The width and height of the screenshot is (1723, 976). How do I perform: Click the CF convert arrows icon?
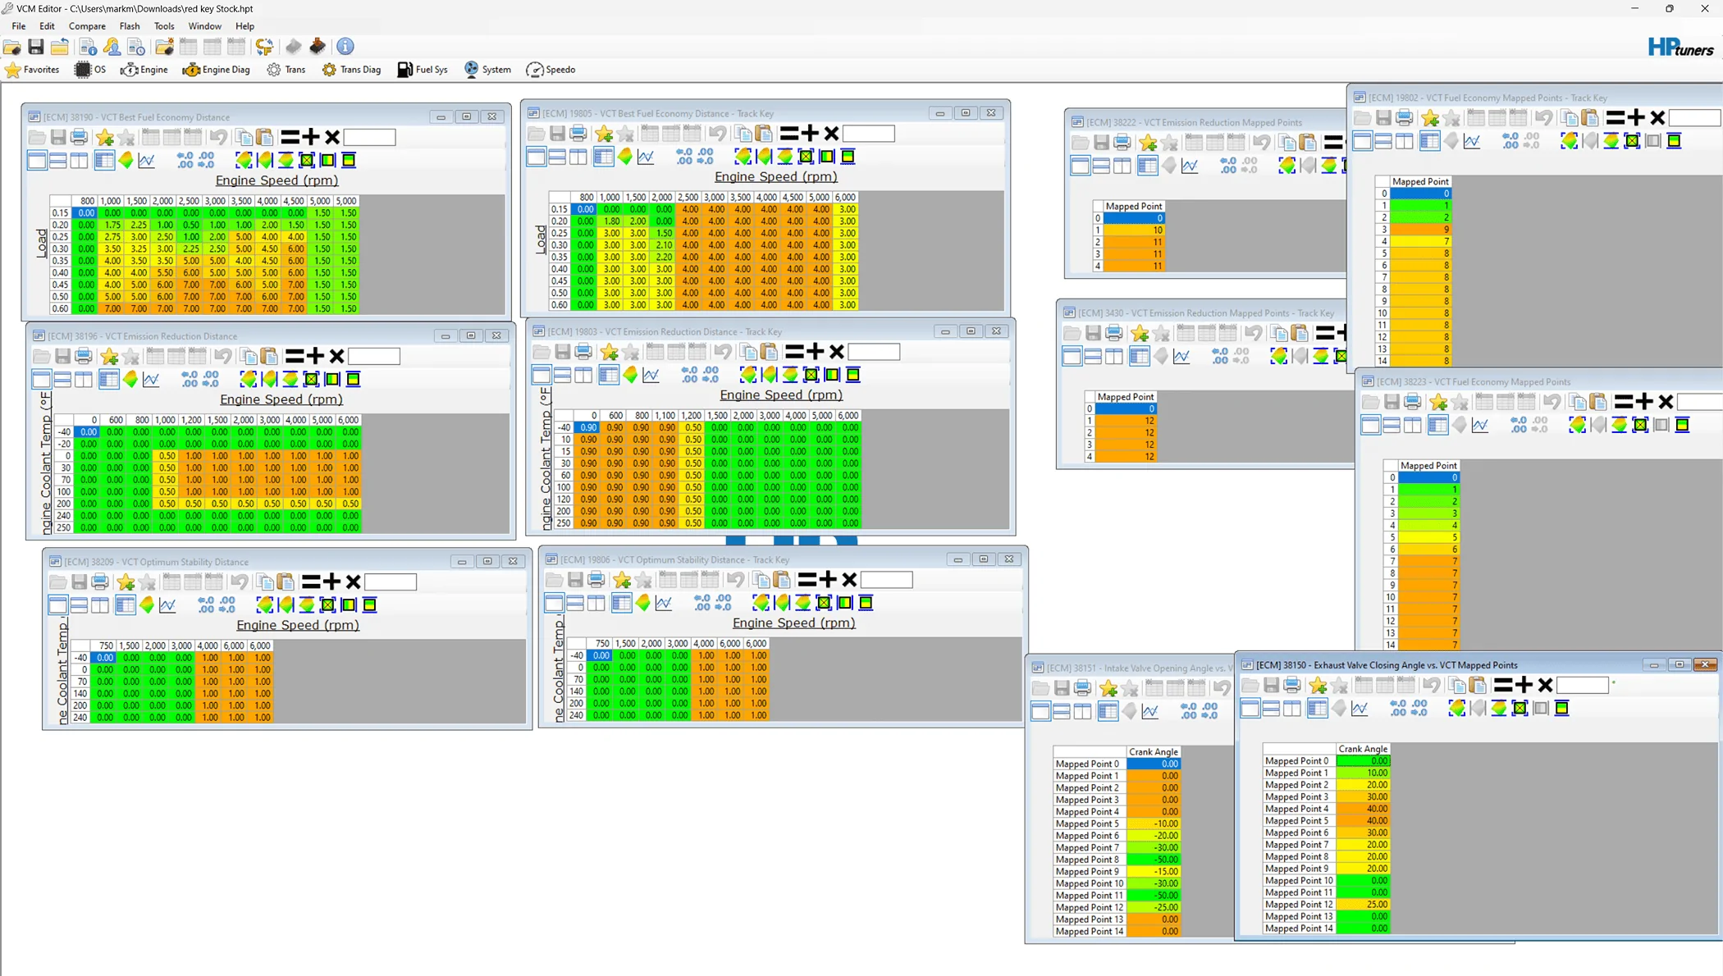(264, 47)
